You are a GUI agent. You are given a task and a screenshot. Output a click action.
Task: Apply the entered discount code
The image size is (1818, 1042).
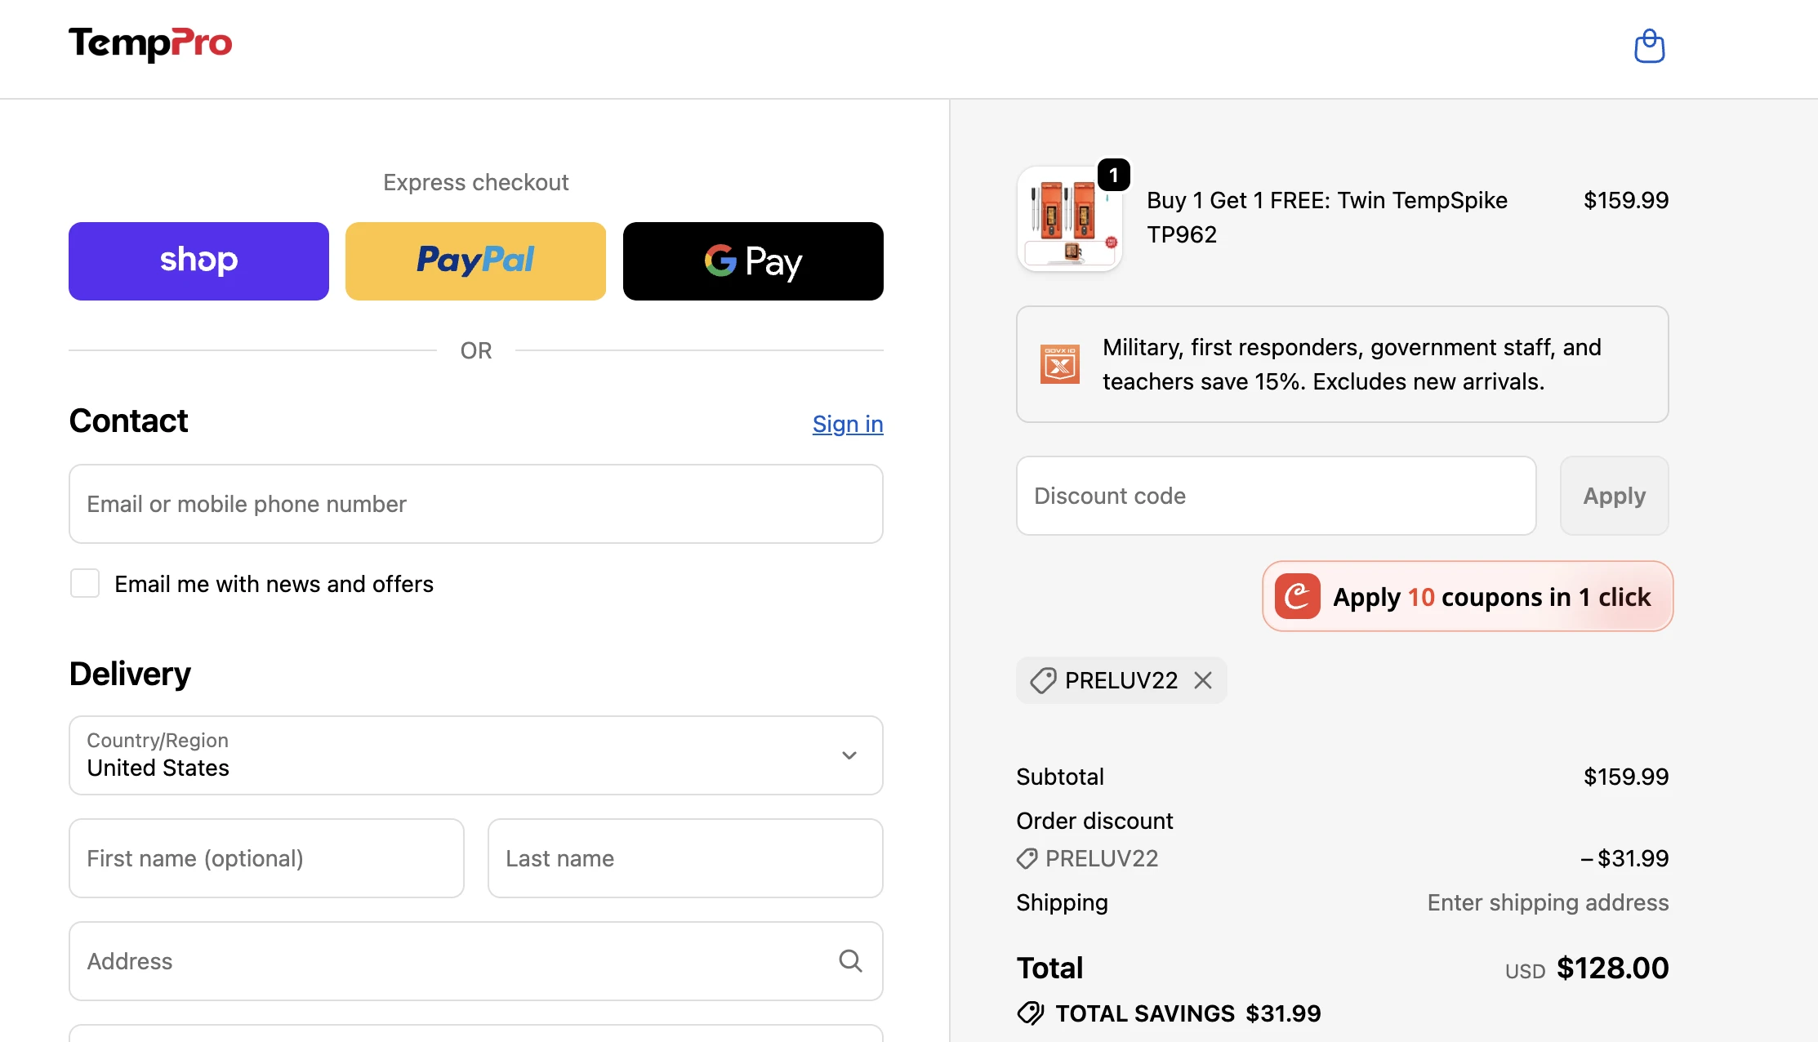coord(1614,496)
